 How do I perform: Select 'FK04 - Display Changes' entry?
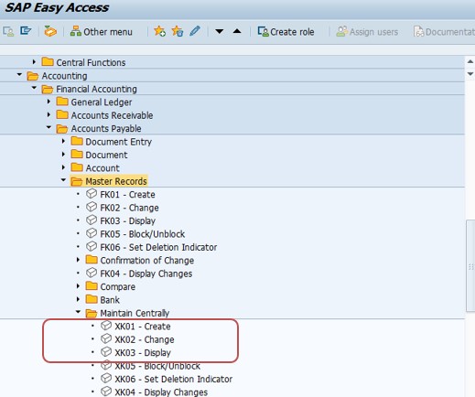(x=146, y=274)
